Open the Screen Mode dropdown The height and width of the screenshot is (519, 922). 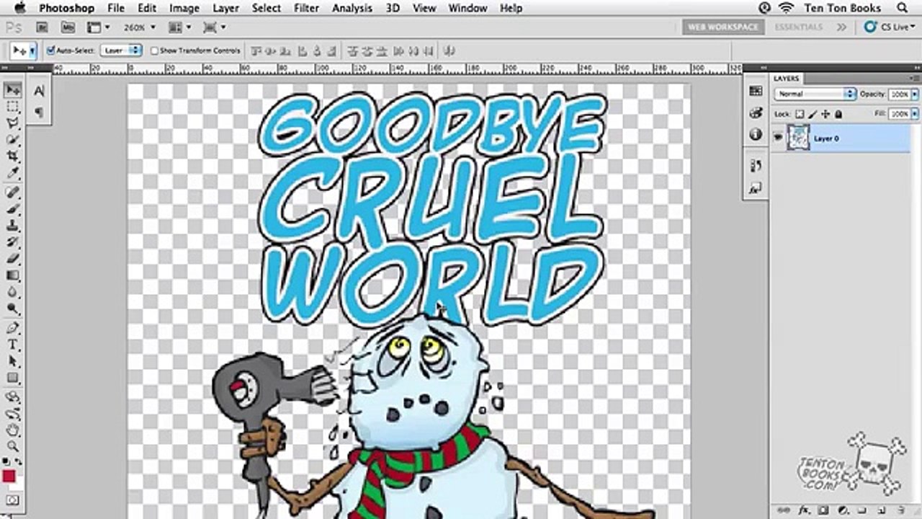(215, 27)
